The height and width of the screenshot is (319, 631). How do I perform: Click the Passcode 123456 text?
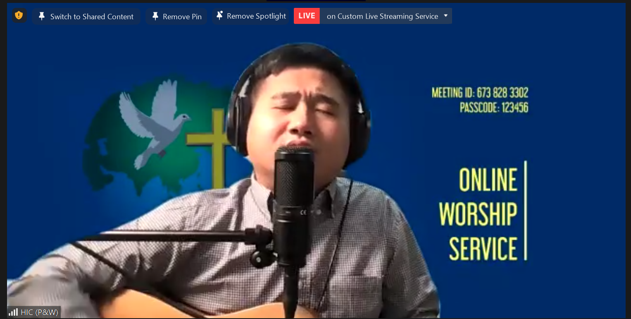(494, 108)
